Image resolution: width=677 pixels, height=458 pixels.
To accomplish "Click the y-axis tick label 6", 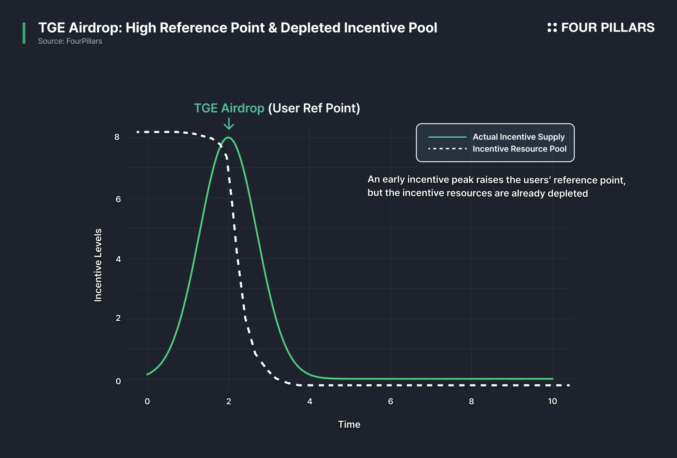I will 118,199.
